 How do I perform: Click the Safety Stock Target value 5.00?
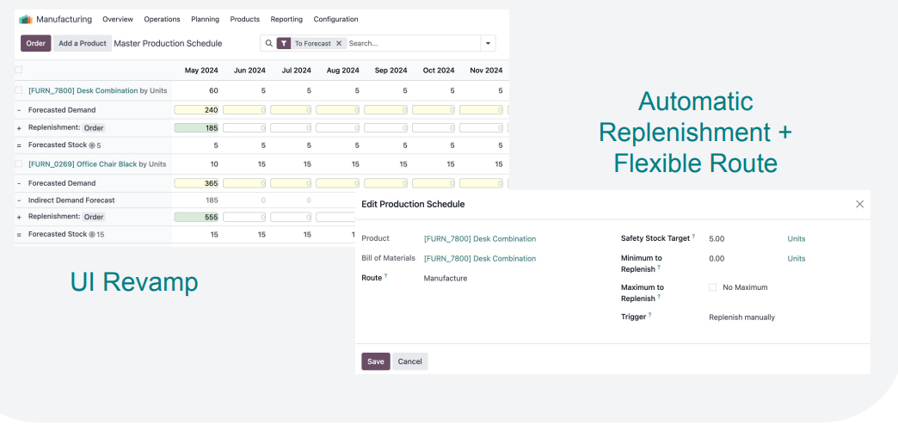[x=717, y=239]
